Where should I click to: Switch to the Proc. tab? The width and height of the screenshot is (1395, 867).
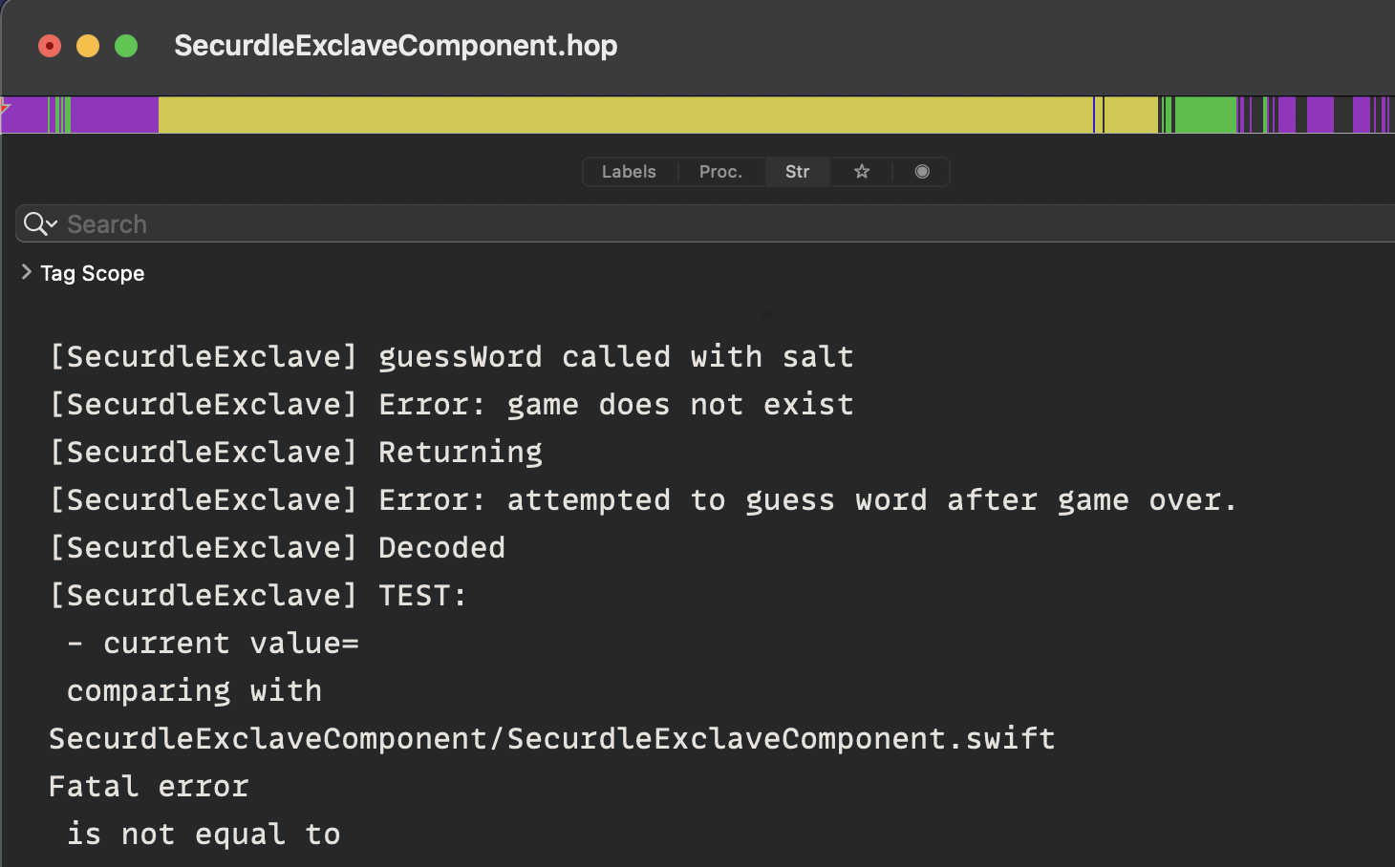(720, 172)
